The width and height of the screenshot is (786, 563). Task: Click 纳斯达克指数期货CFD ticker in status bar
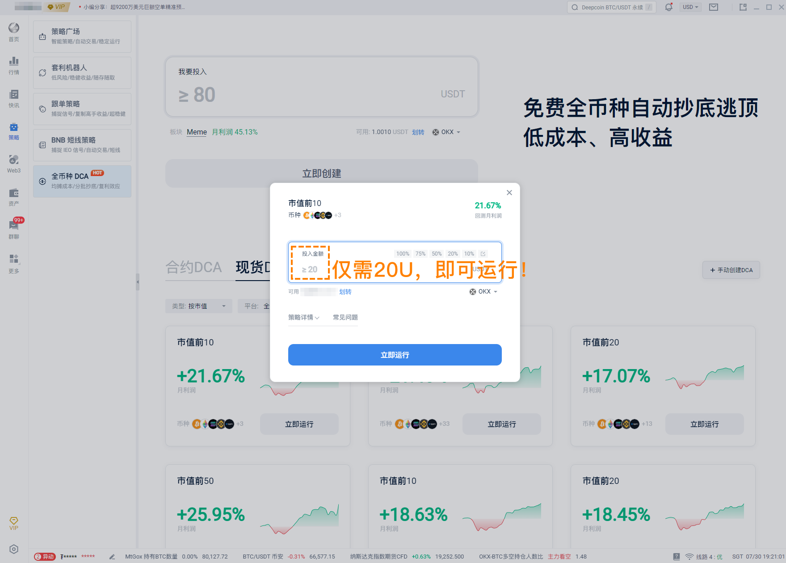click(x=407, y=557)
